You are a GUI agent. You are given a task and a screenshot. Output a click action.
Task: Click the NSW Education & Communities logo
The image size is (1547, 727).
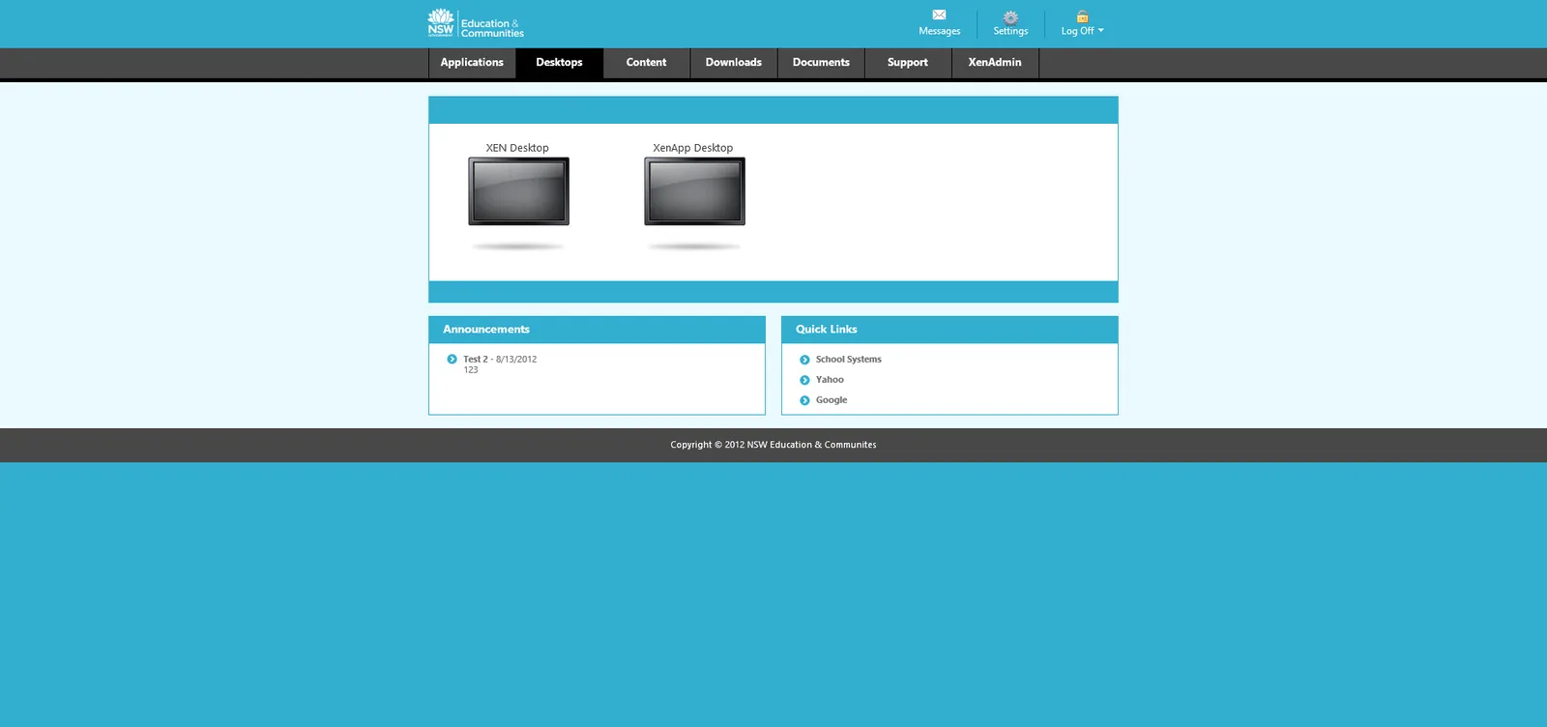coord(476,23)
